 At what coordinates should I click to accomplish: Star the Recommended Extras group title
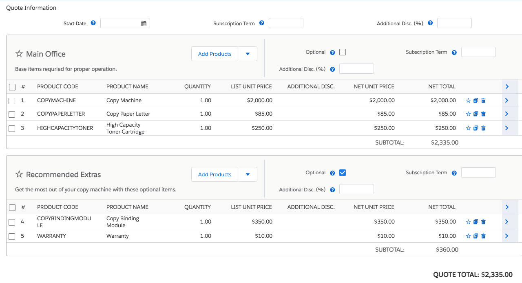[x=19, y=174]
